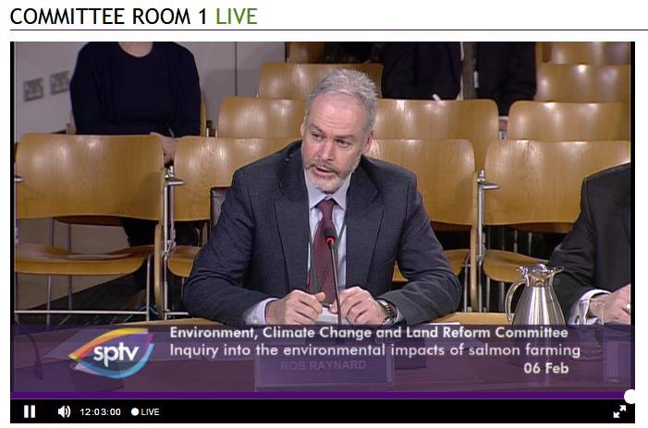Click the ROB RAYNARD name plate
The height and width of the screenshot is (428, 648).
[324, 366]
